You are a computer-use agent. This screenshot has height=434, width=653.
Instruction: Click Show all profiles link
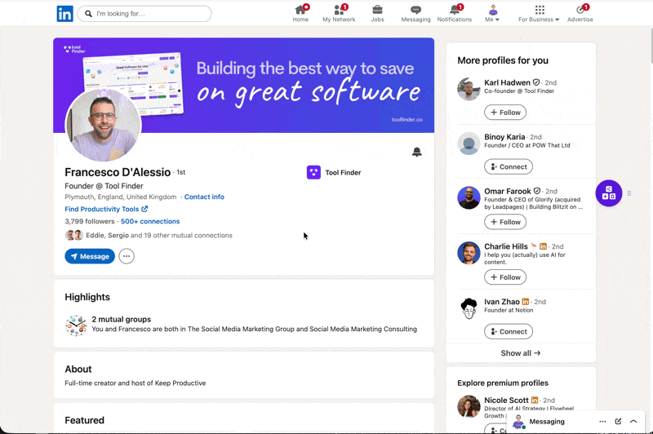[521, 353]
